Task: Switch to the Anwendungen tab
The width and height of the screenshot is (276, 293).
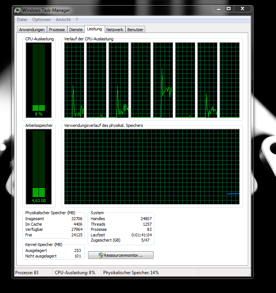Action: click(32, 30)
